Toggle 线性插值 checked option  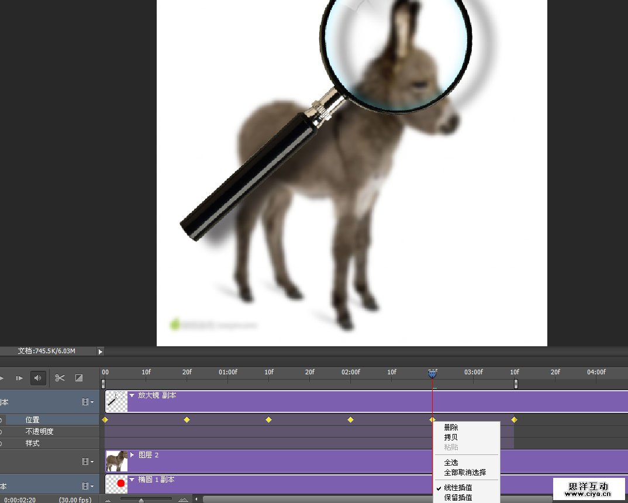tap(458, 488)
